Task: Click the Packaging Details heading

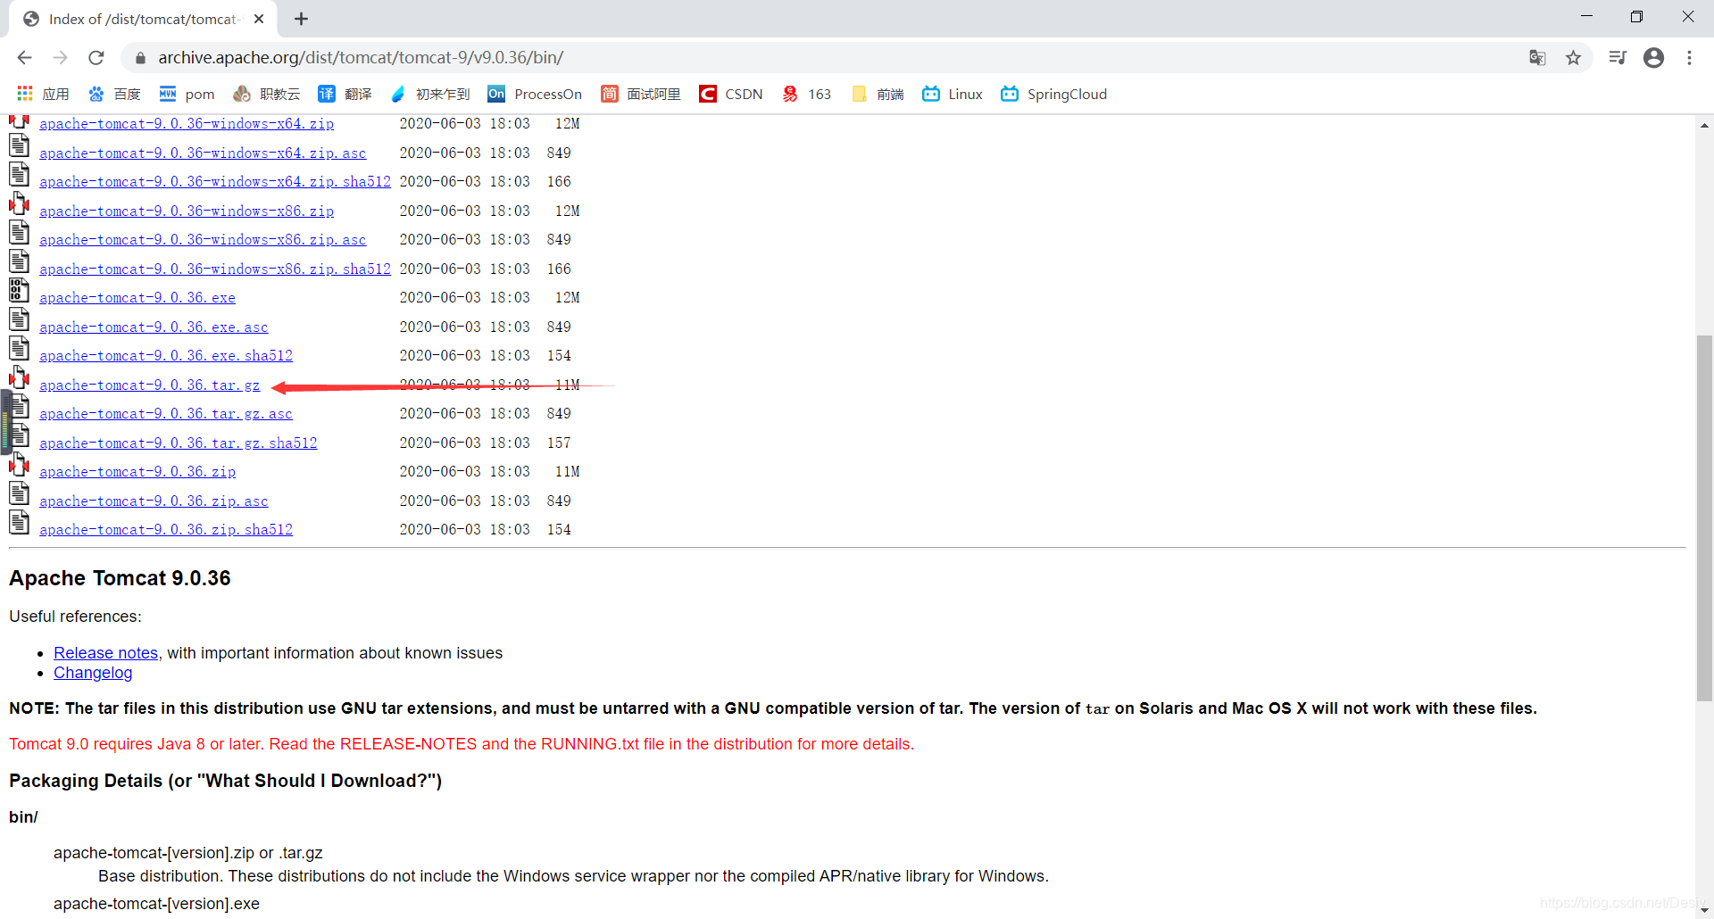Action: [x=225, y=781]
